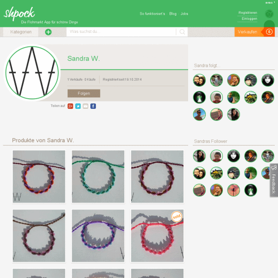The height and width of the screenshot is (278, 278).
Task: Share profile via Twitter icon
Action: [78, 106]
